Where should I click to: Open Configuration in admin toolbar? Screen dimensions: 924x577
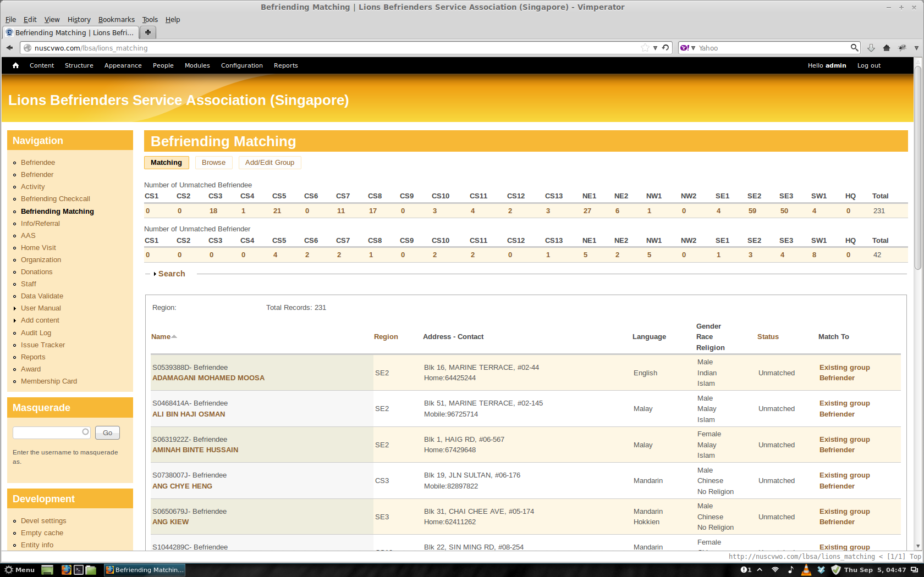click(x=241, y=65)
